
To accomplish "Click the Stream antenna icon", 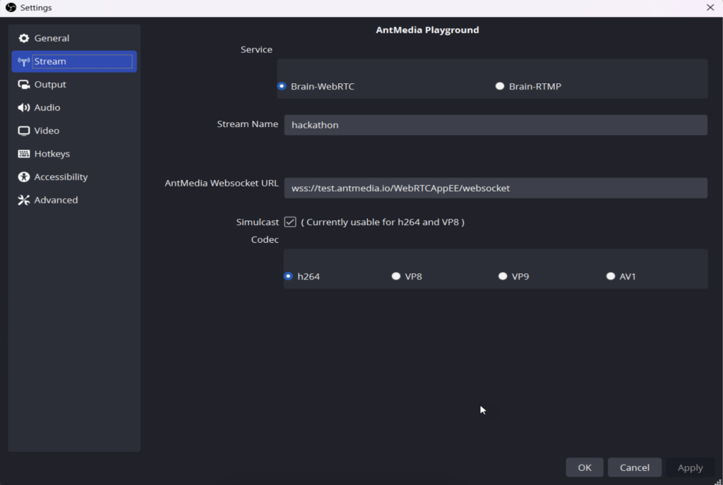I will 23,61.
